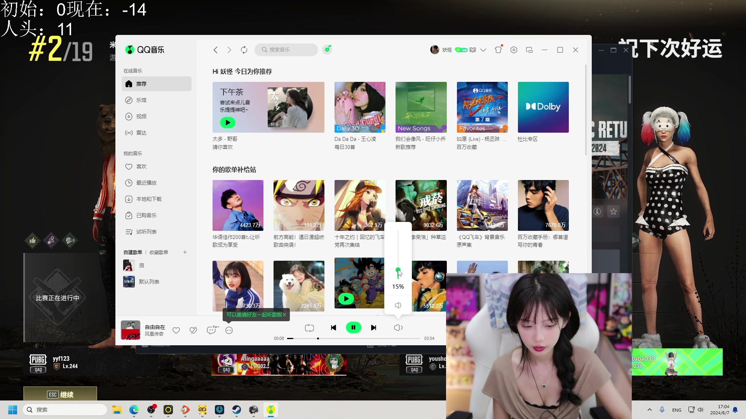Viewport: 746px width, 419px height.
Task: Switch to 收藏歌单 tab
Action: 159,252
